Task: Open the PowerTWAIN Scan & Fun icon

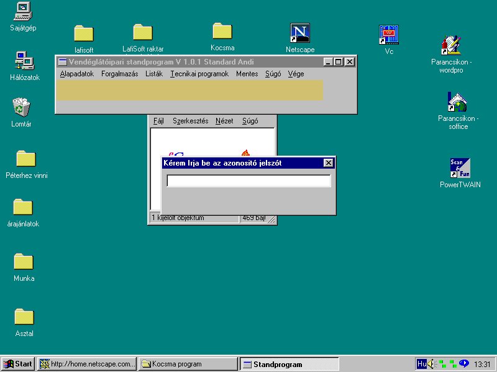Action: click(x=460, y=168)
